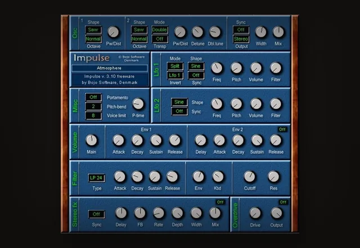Click the Lfo 1 Pitch knob

[x=236, y=68]
